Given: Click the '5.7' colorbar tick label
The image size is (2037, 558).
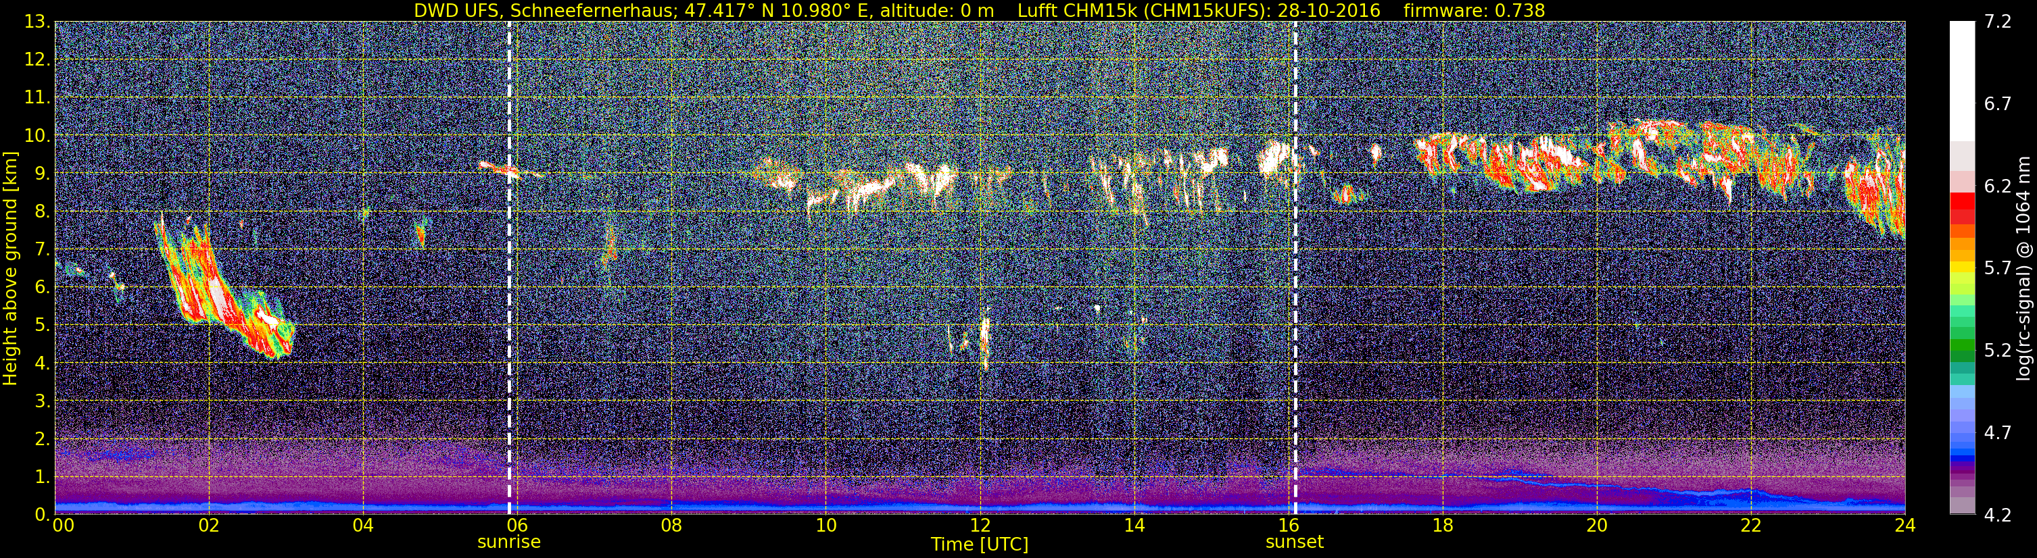Looking at the screenshot, I should 1998,268.
